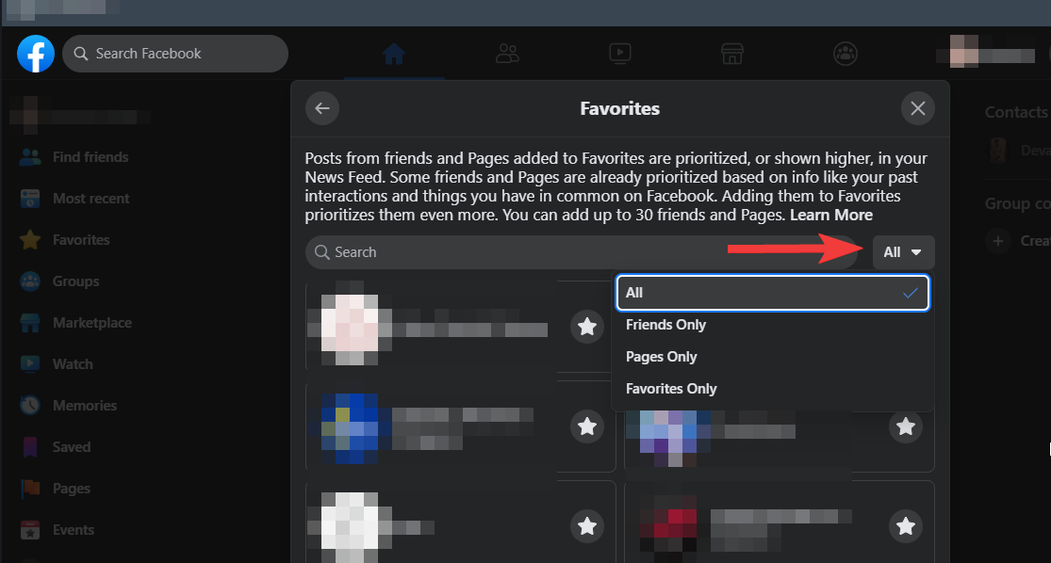Click the Facebook logo icon
The image size is (1051, 563).
pyautogui.click(x=36, y=54)
